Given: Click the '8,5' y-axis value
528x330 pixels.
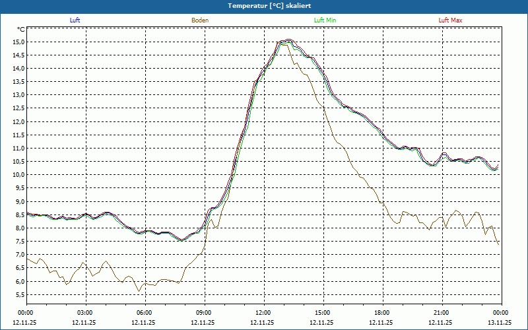Looking at the screenshot, I should click(x=20, y=215).
